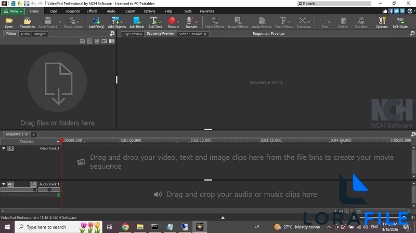
Task: Switch to the Clips ribbon tab
Action: 54,11
